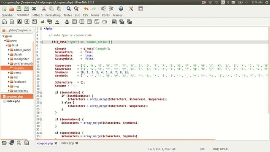Screen dimensions: 270x152
Task: Select the classic folder
Action: click(x=18, y=54)
